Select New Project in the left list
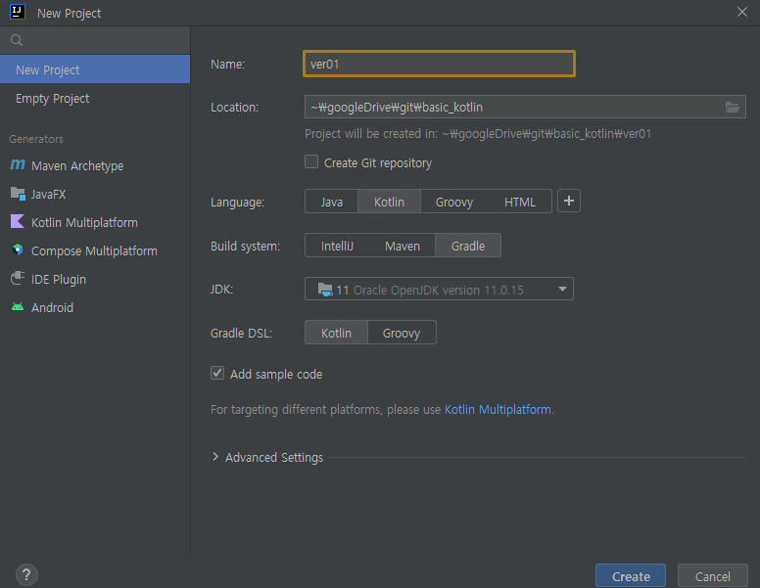 click(95, 69)
